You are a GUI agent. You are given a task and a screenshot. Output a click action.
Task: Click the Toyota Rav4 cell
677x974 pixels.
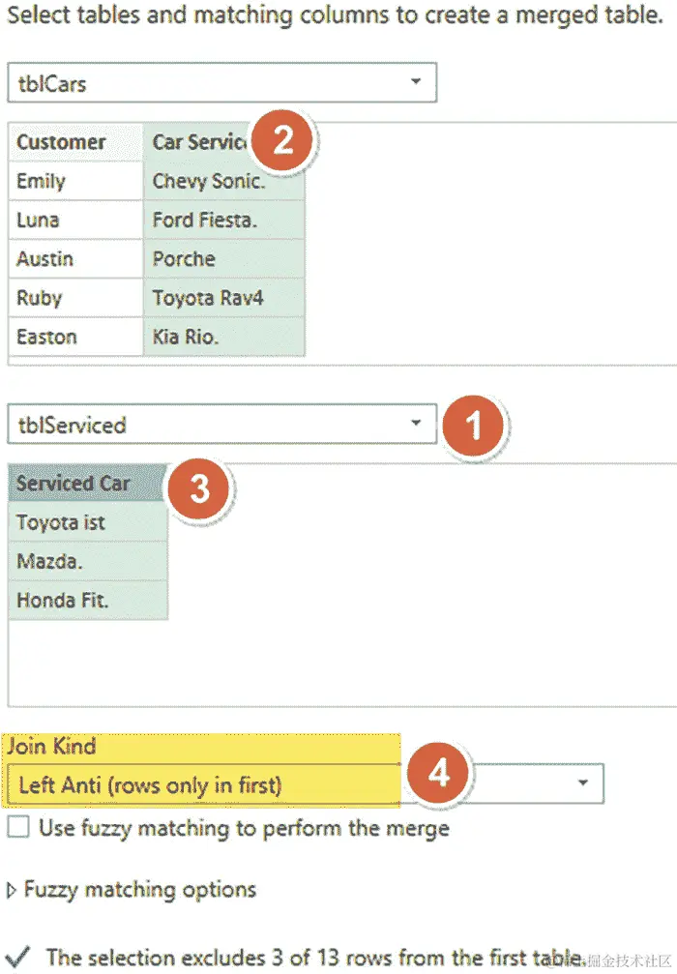click(x=223, y=298)
